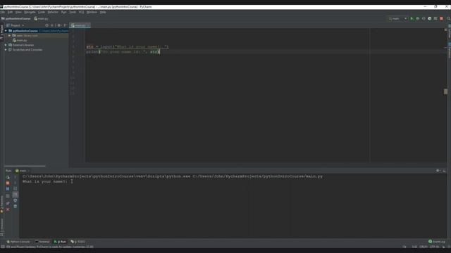Run the main configuration with green play button
This screenshot has height=253, width=451.
(x=412, y=18)
